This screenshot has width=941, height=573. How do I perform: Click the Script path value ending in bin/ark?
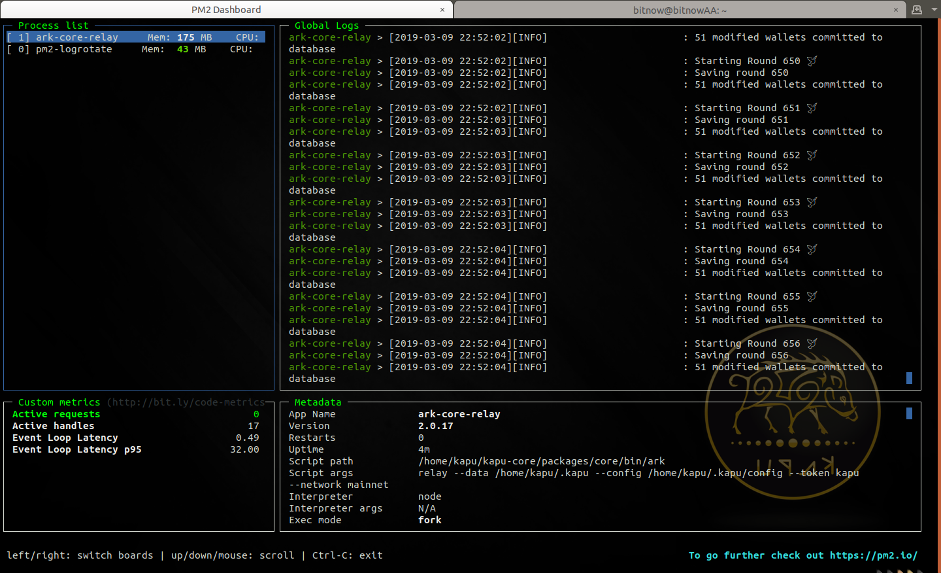tap(542, 461)
